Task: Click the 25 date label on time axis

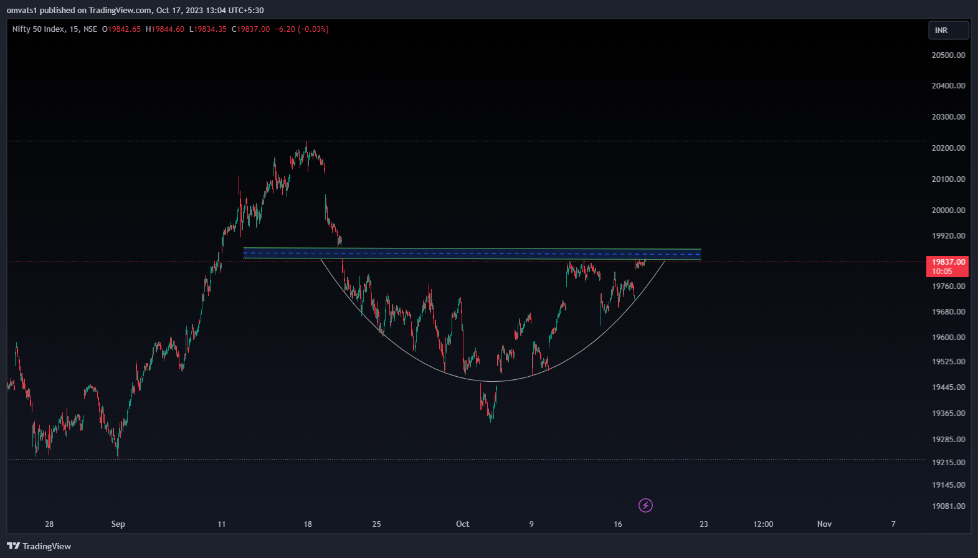Action: [376, 524]
